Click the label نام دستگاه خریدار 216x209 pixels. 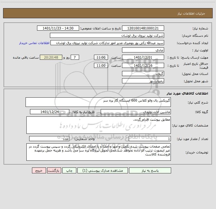point(195,36)
